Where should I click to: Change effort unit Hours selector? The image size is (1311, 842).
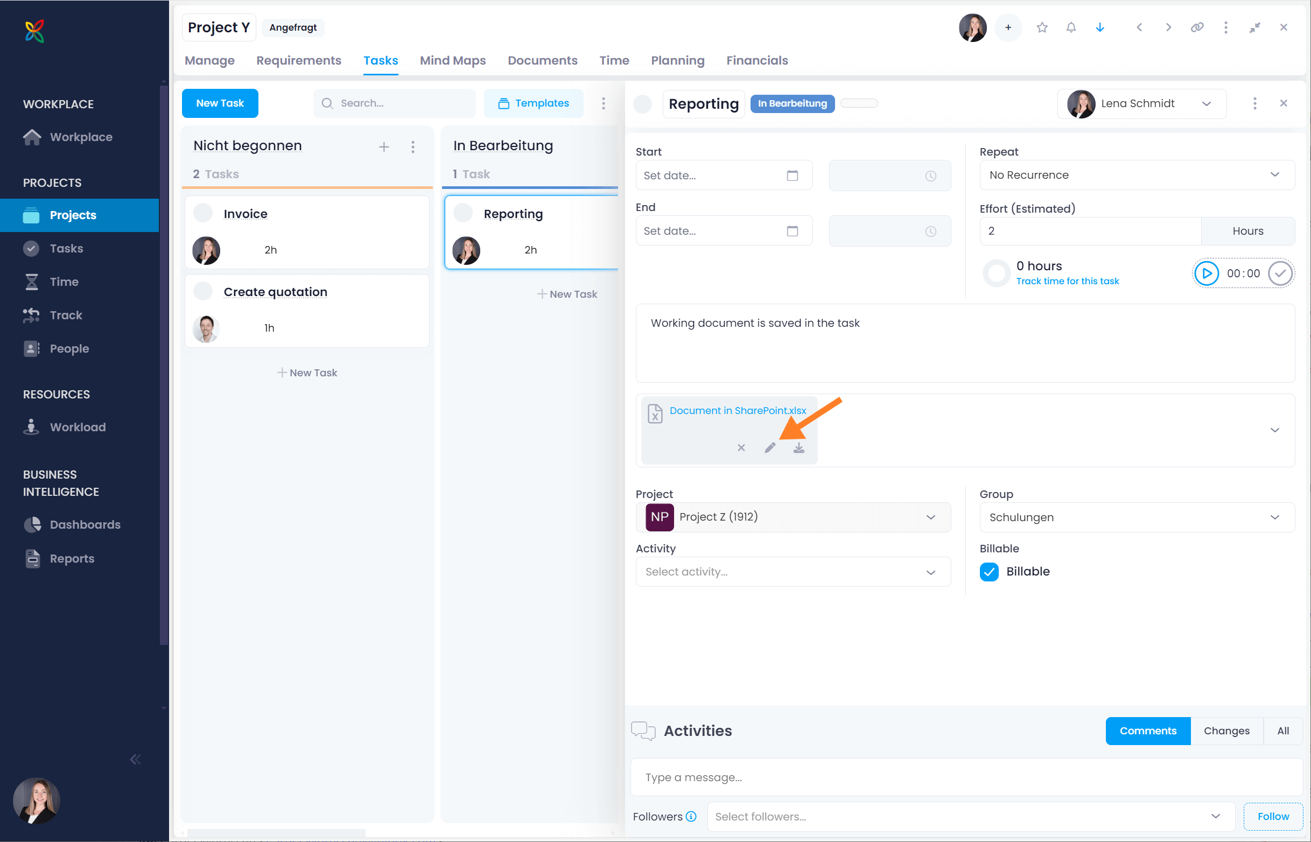click(x=1247, y=231)
